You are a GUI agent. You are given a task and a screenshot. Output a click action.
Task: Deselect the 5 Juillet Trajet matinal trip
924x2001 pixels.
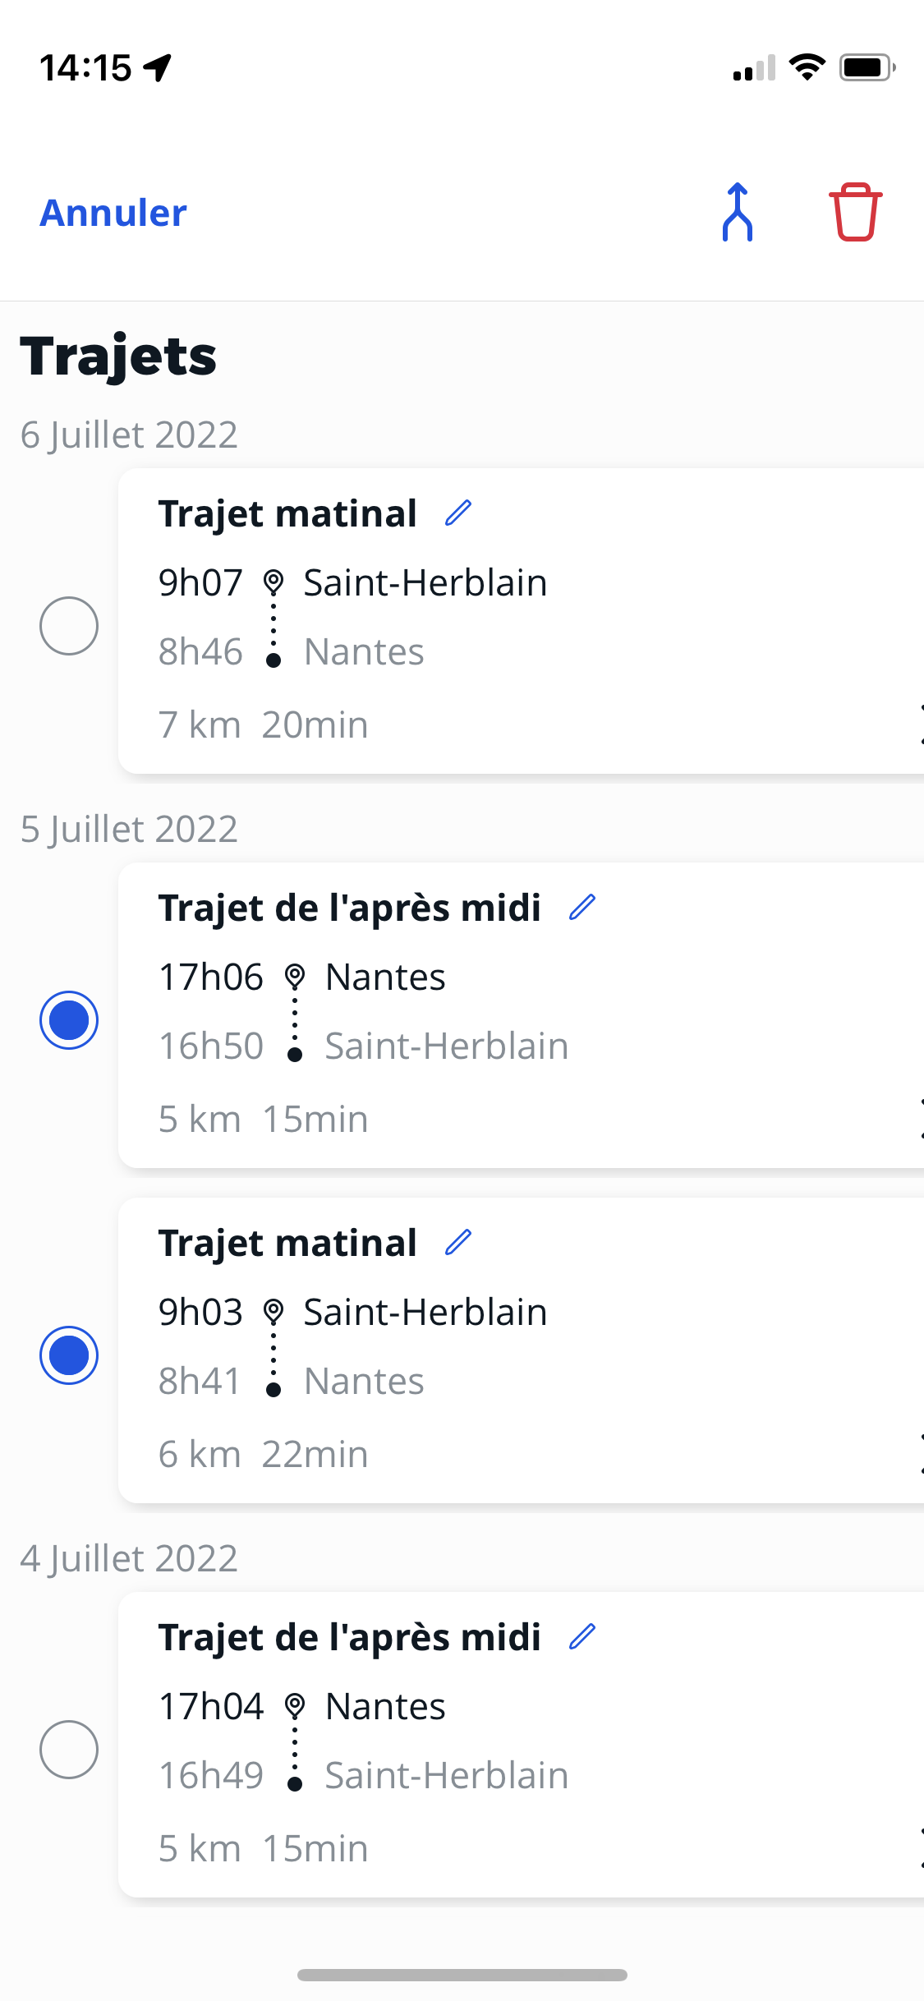click(x=69, y=1355)
